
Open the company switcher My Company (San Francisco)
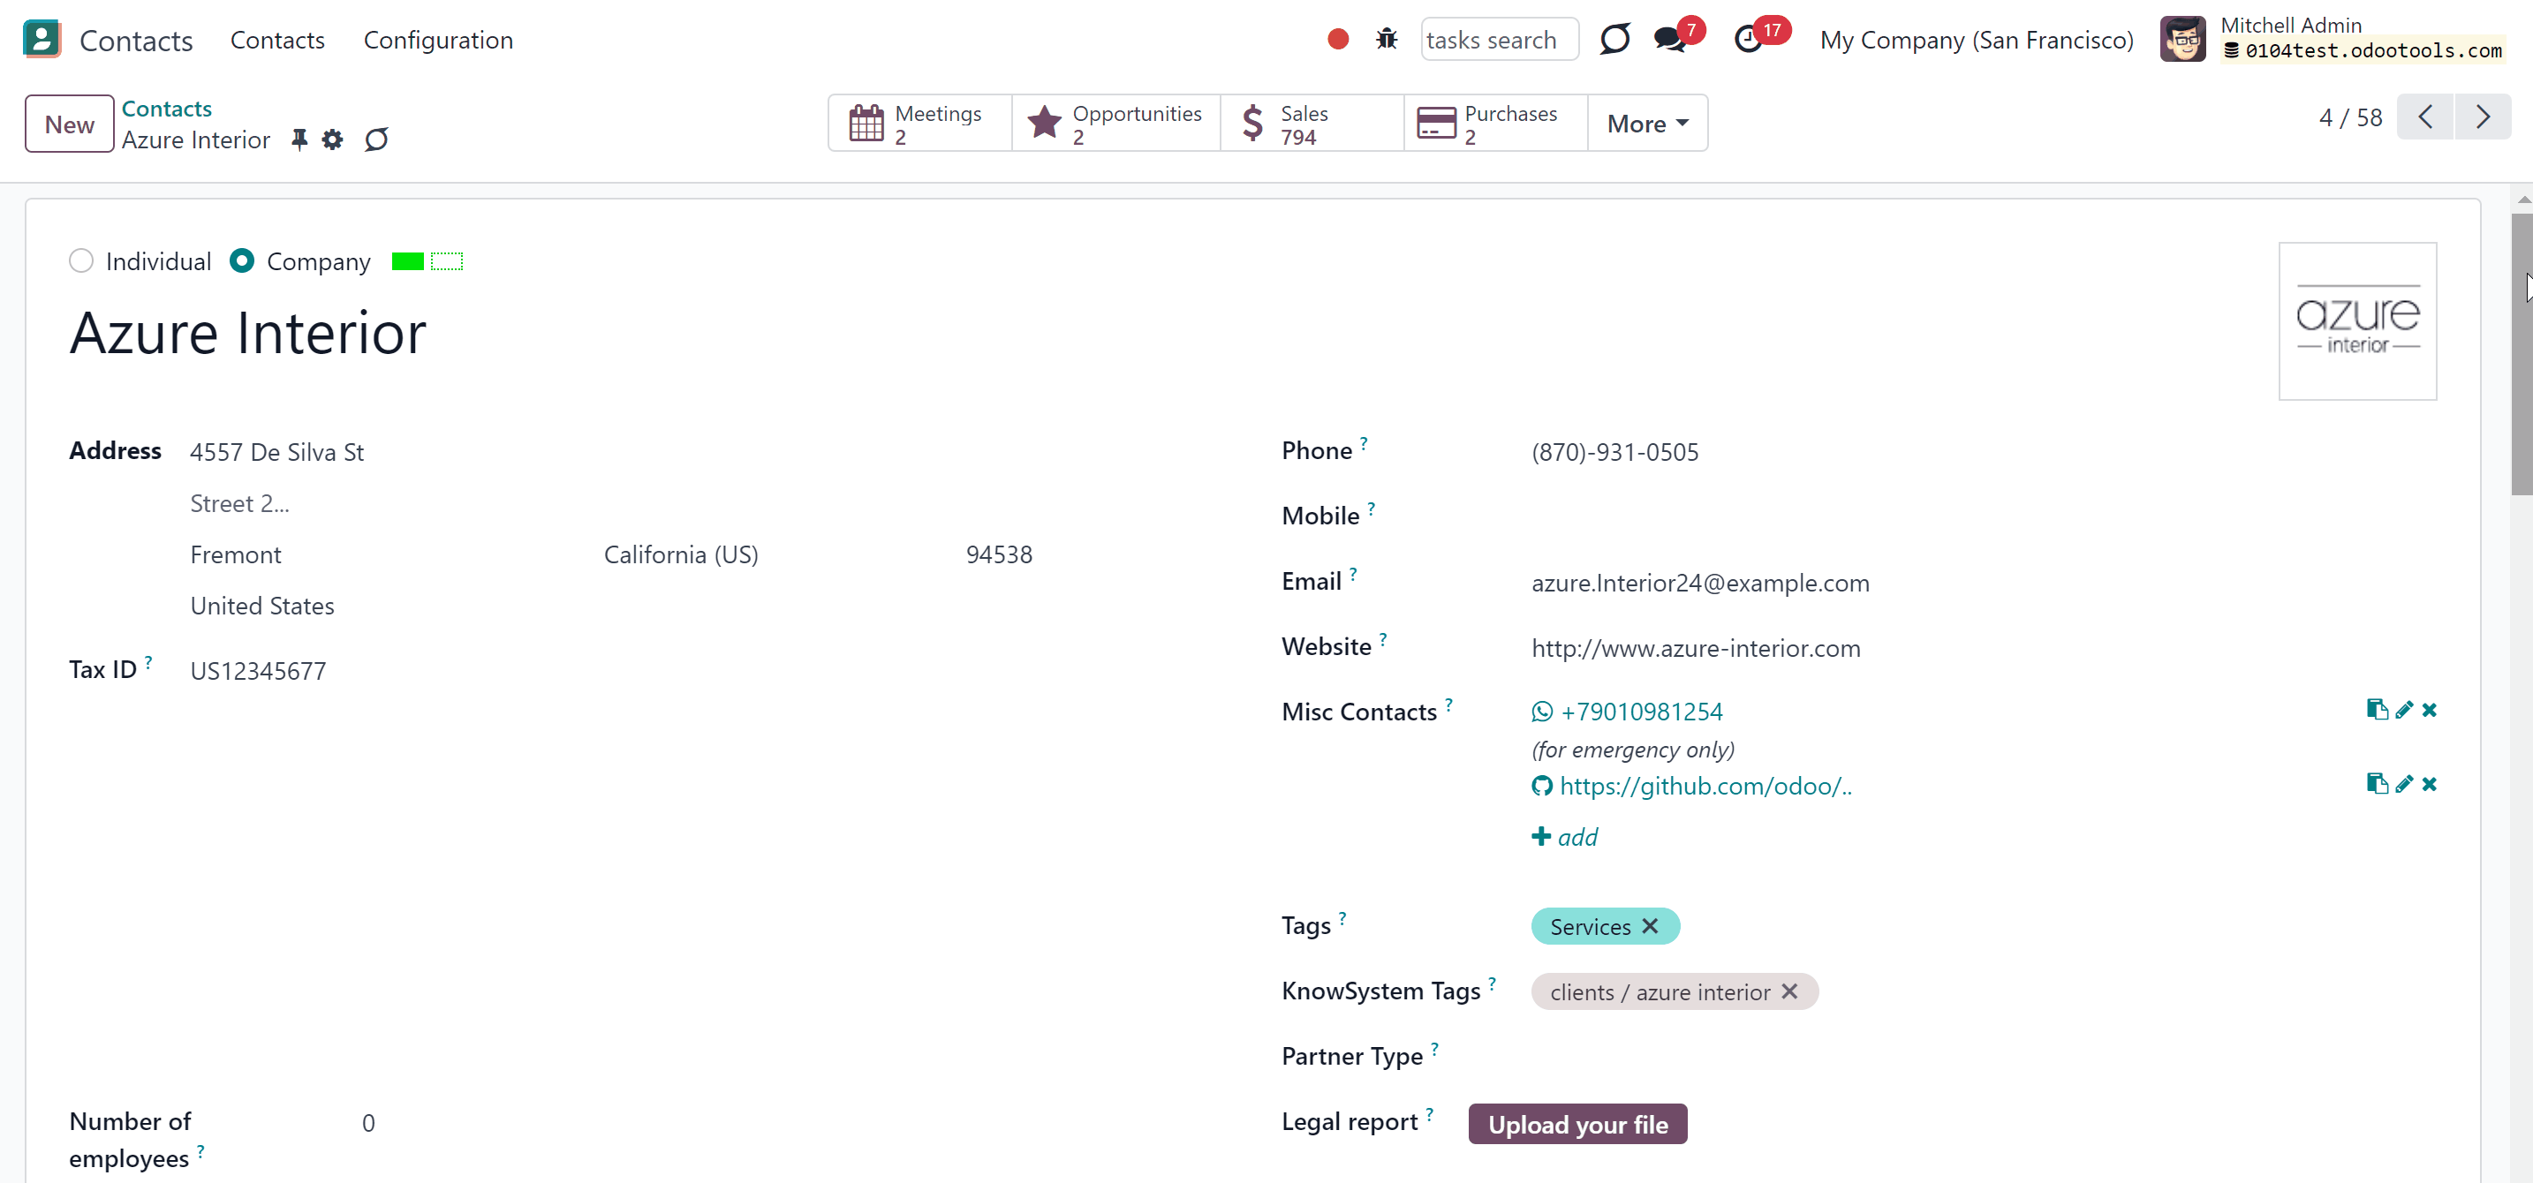[x=1976, y=41]
